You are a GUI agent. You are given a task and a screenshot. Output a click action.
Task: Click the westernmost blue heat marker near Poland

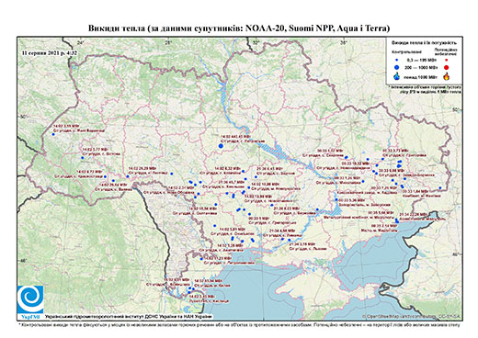point(53,134)
